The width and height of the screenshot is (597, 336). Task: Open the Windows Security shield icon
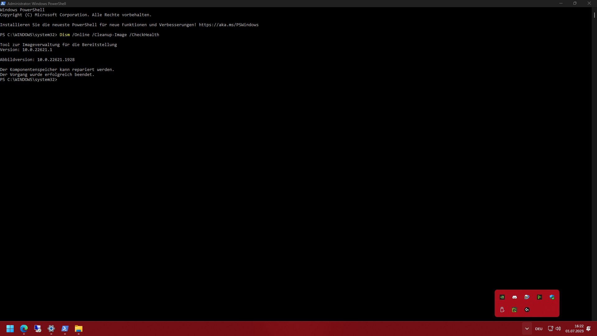click(552, 297)
